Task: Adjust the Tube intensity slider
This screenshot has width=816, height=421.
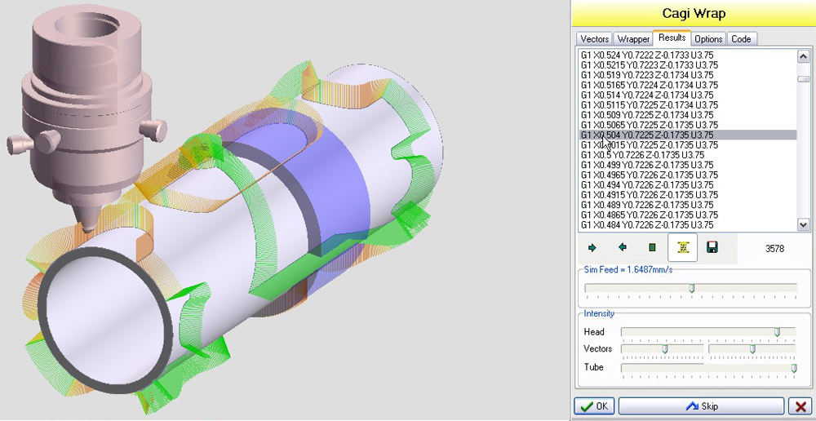Action: [794, 369]
